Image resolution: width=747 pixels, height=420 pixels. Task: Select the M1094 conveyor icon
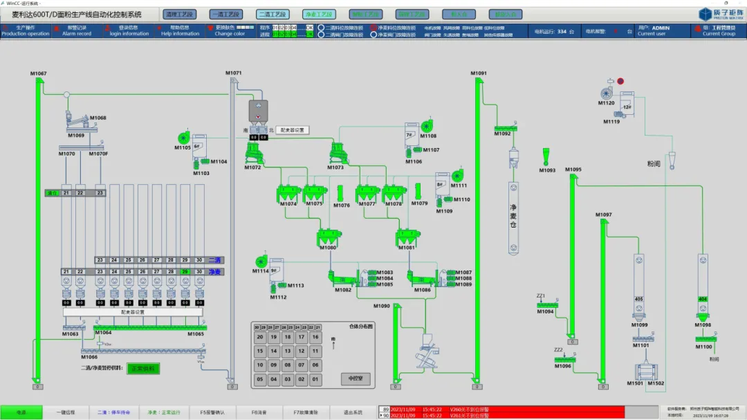point(547,306)
